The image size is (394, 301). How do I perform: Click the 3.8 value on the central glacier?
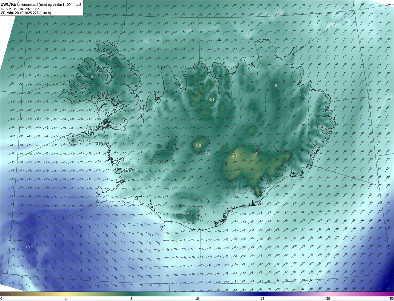tap(198, 146)
